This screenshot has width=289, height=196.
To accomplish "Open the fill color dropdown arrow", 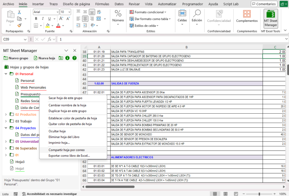I will click(52, 26).
